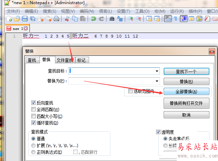218x161 pixels.
Task: Click the 查找下一个 button
Action: coord(186,72)
